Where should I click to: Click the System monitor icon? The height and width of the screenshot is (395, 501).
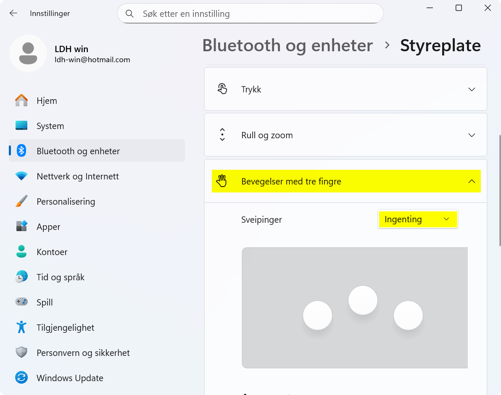pyautogui.click(x=21, y=126)
